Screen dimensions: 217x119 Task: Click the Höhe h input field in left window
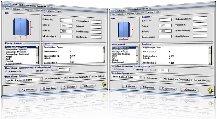tap(66, 31)
